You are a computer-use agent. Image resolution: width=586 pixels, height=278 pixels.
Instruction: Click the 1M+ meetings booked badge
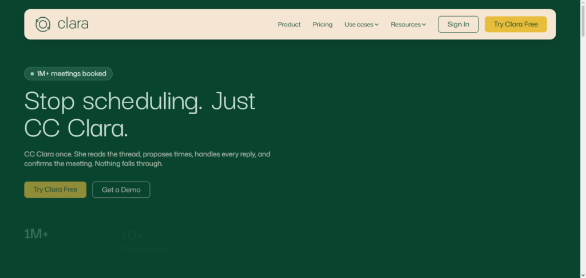click(x=69, y=74)
